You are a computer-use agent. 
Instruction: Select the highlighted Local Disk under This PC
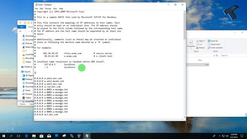coord(28,101)
